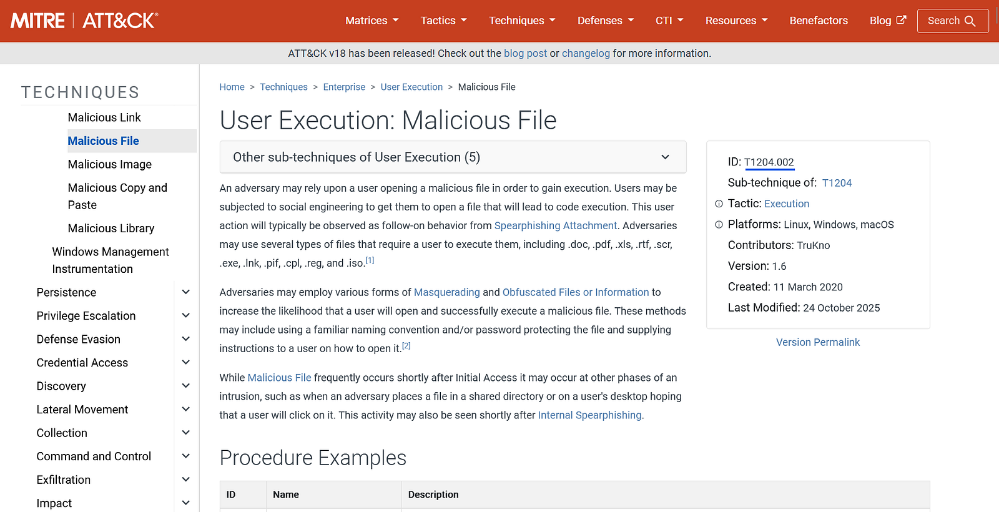The width and height of the screenshot is (999, 512).
Task: Expand the Persistence sidebar section
Action: point(185,292)
